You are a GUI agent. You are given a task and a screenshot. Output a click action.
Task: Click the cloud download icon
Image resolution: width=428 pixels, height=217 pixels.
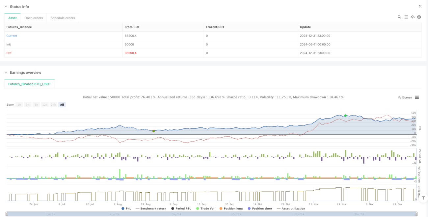click(x=413, y=17)
